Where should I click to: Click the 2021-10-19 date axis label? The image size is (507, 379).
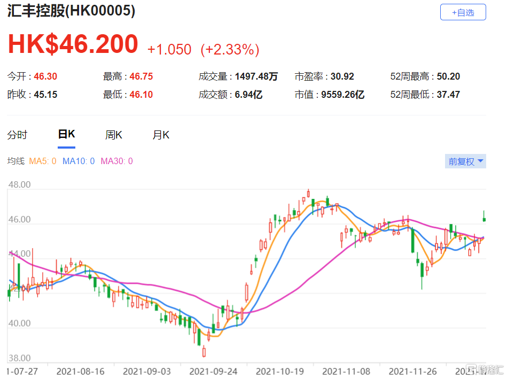280,371
